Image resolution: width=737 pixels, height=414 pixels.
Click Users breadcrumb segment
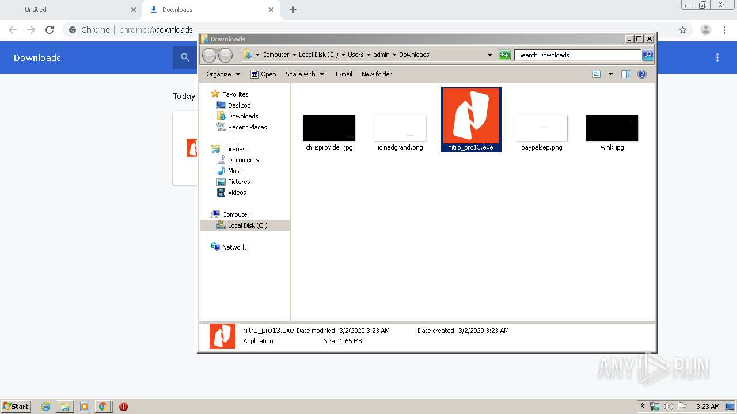[355, 55]
